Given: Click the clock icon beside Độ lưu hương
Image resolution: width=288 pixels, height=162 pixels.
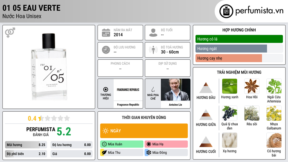Looking at the screenshot, I should (x=106, y=50).
